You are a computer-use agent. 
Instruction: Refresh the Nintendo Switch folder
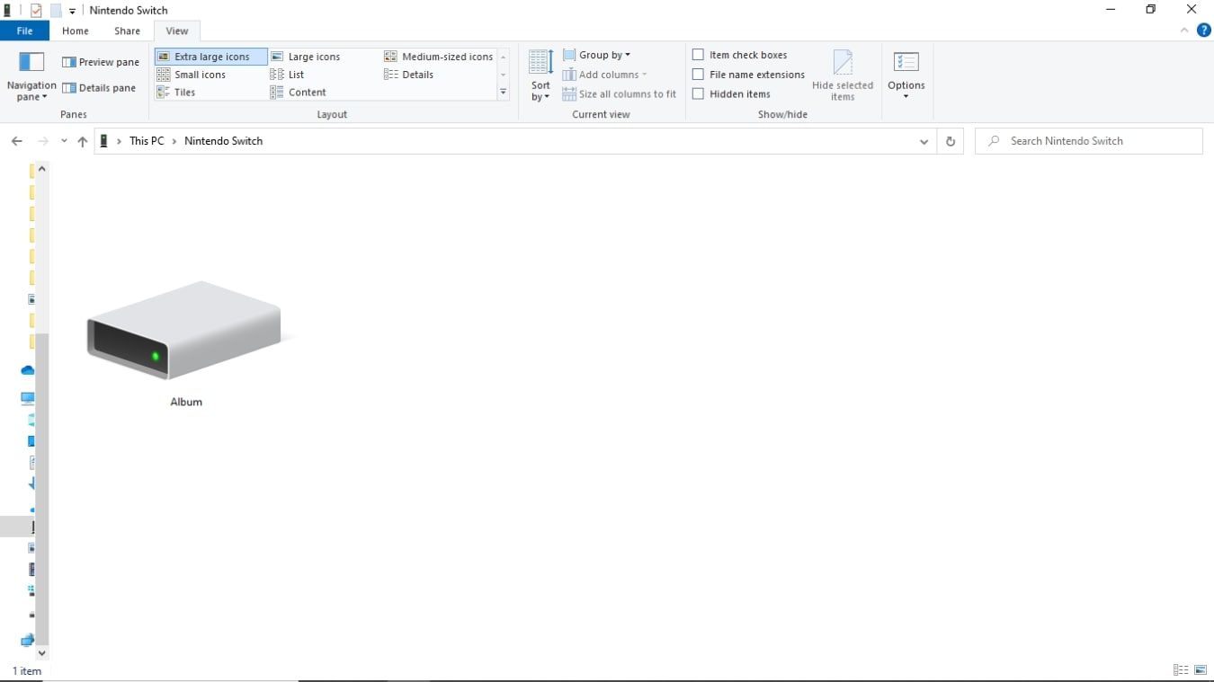click(950, 141)
